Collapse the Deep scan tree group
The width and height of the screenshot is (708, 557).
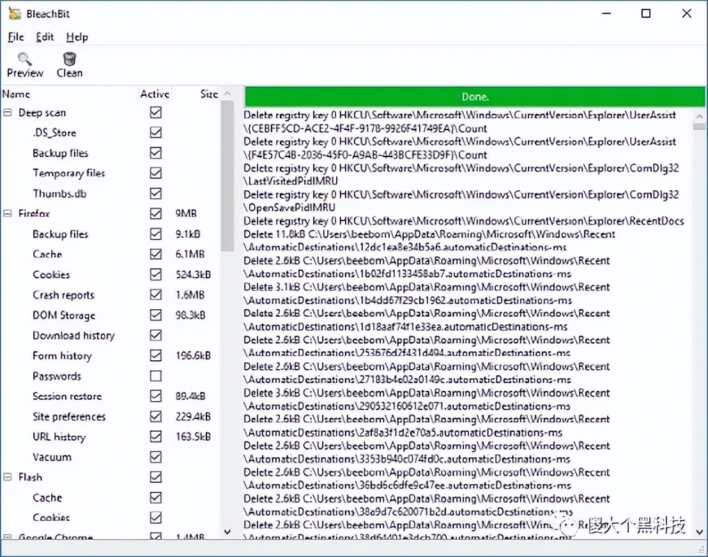(8, 112)
